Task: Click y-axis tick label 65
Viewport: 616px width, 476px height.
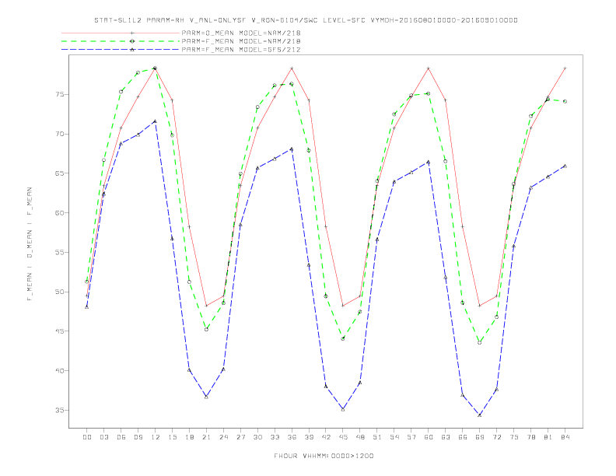Action: point(60,173)
